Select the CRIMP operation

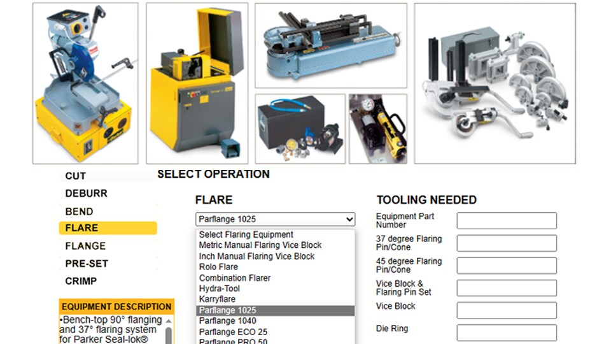81,281
